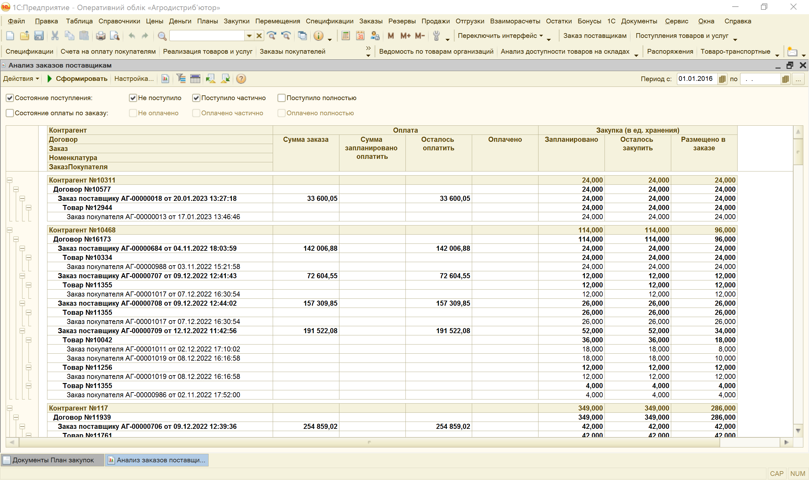
Task: Expand the Переключить интерфейс dropdown
Action: [x=500, y=36]
